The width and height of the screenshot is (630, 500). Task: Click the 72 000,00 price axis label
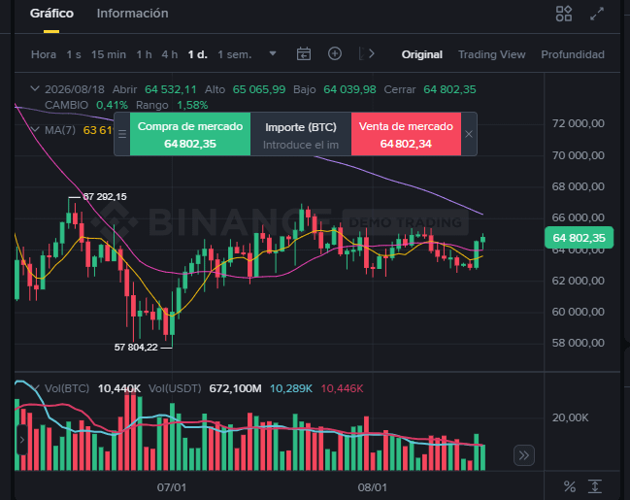click(x=579, y=123)
